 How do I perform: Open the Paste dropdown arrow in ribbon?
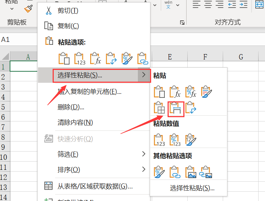click(x=12, y=9)
